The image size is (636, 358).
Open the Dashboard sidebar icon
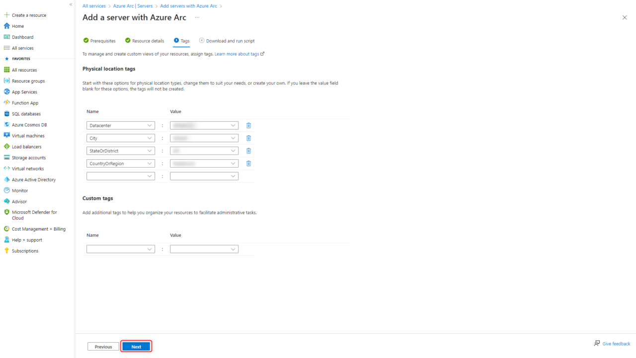tap(6, 37)
